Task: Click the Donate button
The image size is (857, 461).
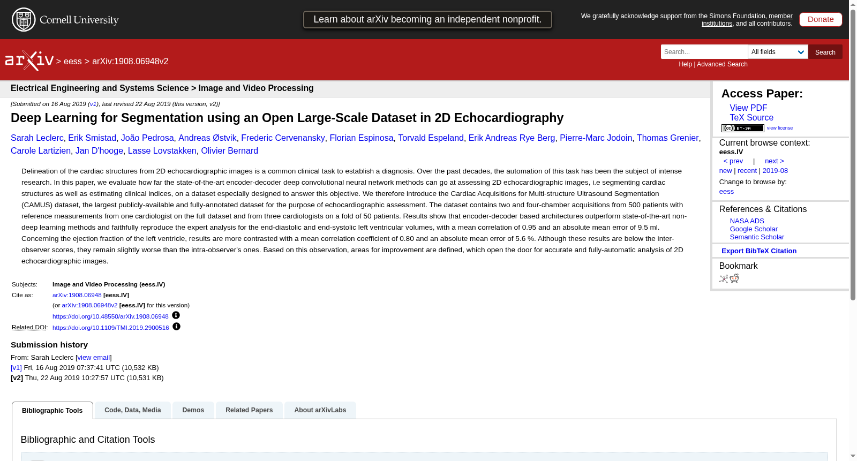Action: (x=821, y=19)
